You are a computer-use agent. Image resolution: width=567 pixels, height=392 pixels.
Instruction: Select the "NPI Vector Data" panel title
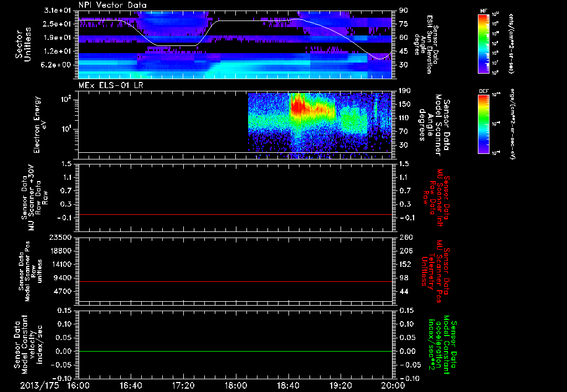tap(113, 5)
